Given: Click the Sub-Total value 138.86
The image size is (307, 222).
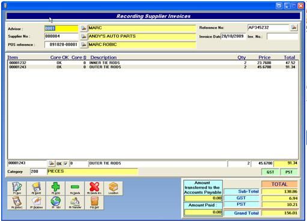Looking at the screenshot, I should pos(280,191).
